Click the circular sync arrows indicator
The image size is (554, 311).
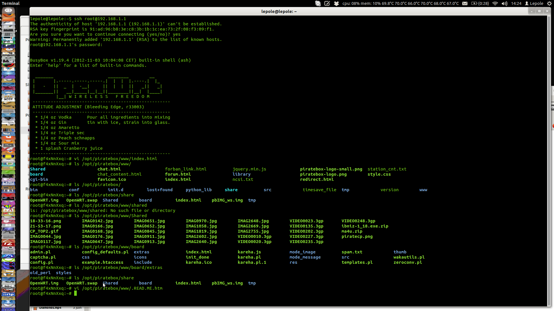[x=318, y=3]
